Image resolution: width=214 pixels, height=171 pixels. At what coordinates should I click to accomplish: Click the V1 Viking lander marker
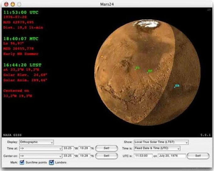137,68
